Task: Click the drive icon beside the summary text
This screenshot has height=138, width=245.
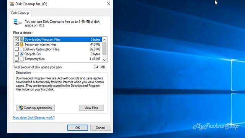Action: (x=18, y=22)
